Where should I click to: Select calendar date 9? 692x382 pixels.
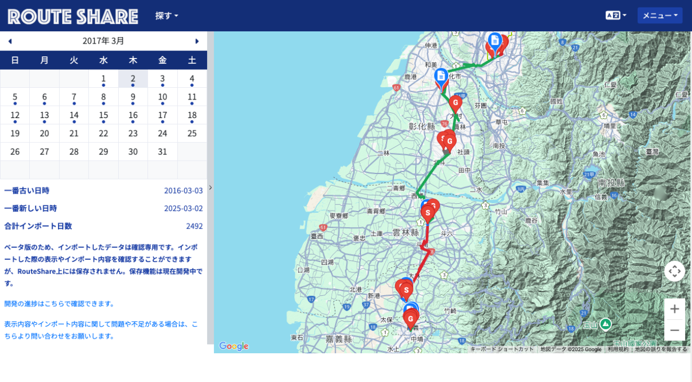[133, 97]
